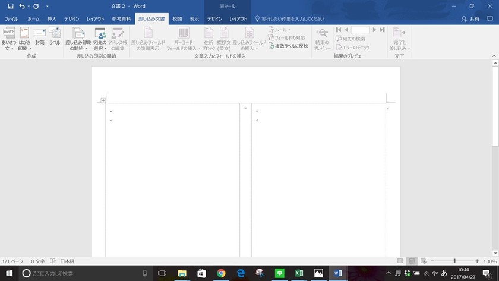Switch to Read Mode view in status bar

400,261
